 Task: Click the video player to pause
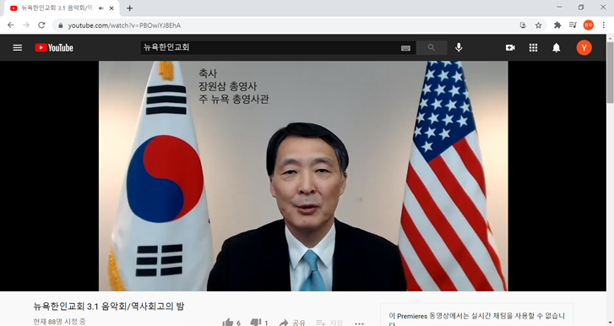point(303,176)
